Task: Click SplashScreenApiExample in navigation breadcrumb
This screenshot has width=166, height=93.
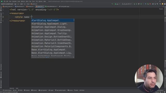Action: pos(7,4)
